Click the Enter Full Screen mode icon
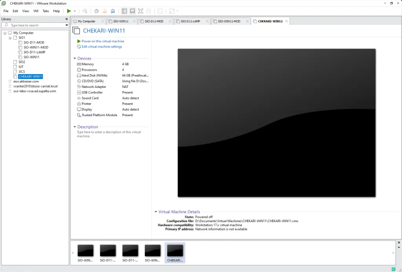402x272 pixels. tap(141, 11)
